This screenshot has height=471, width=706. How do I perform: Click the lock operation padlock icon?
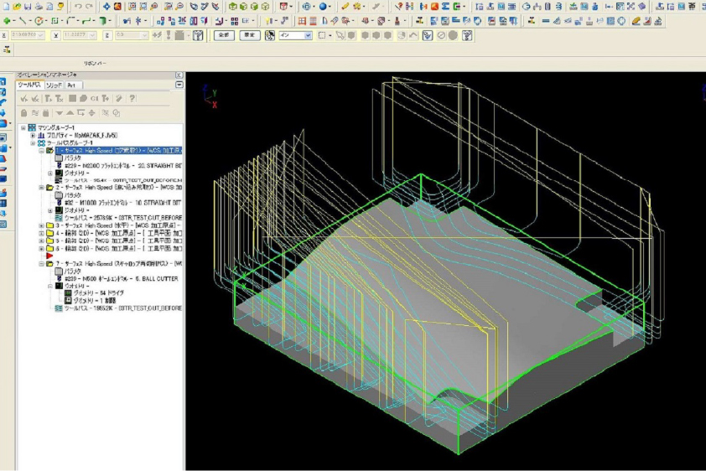tap(23, 112)
